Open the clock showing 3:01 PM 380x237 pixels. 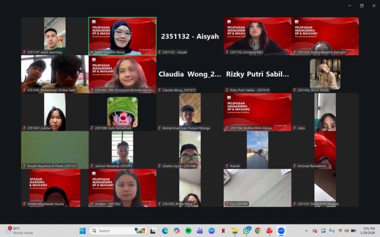(369, 231)
